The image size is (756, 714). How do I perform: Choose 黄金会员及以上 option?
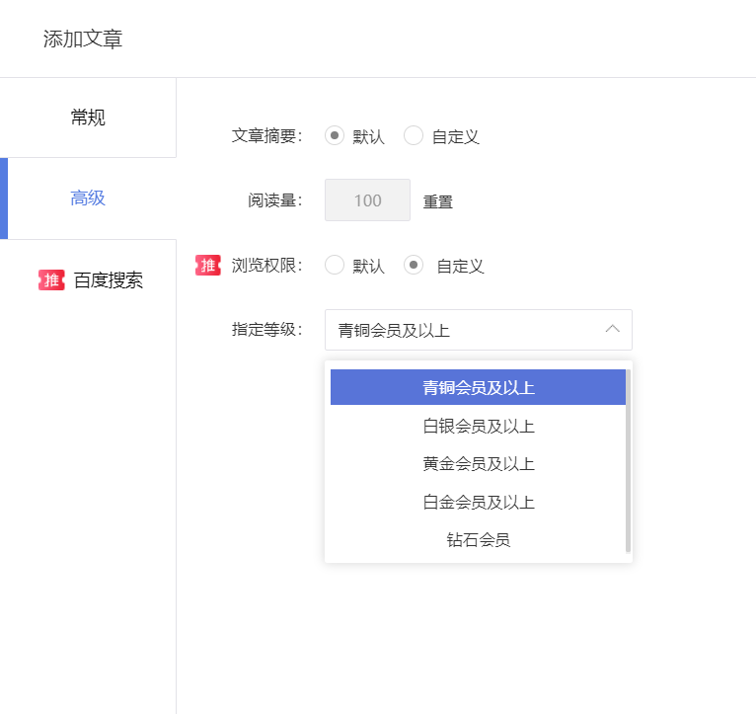point(478,464)
